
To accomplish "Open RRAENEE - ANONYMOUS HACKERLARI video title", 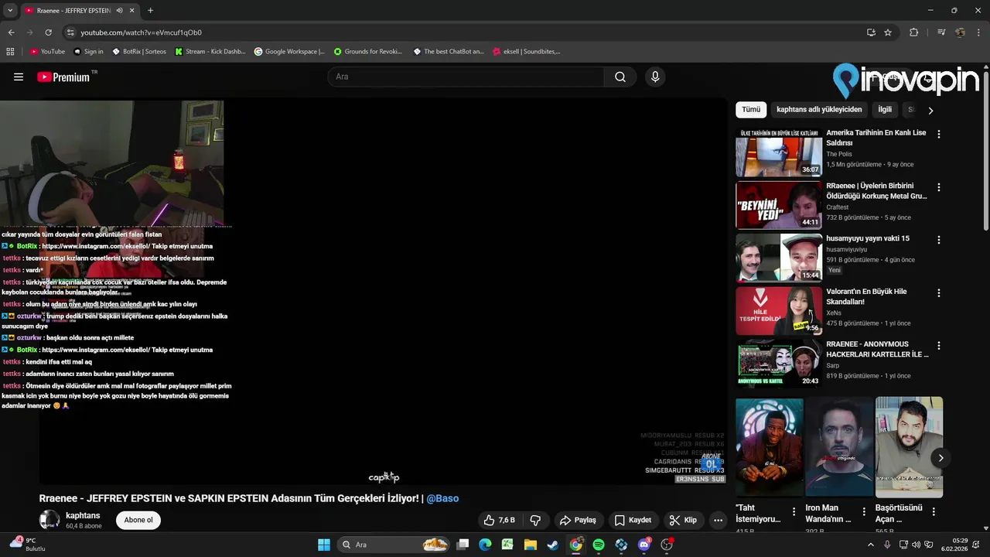I will point(877,349).
